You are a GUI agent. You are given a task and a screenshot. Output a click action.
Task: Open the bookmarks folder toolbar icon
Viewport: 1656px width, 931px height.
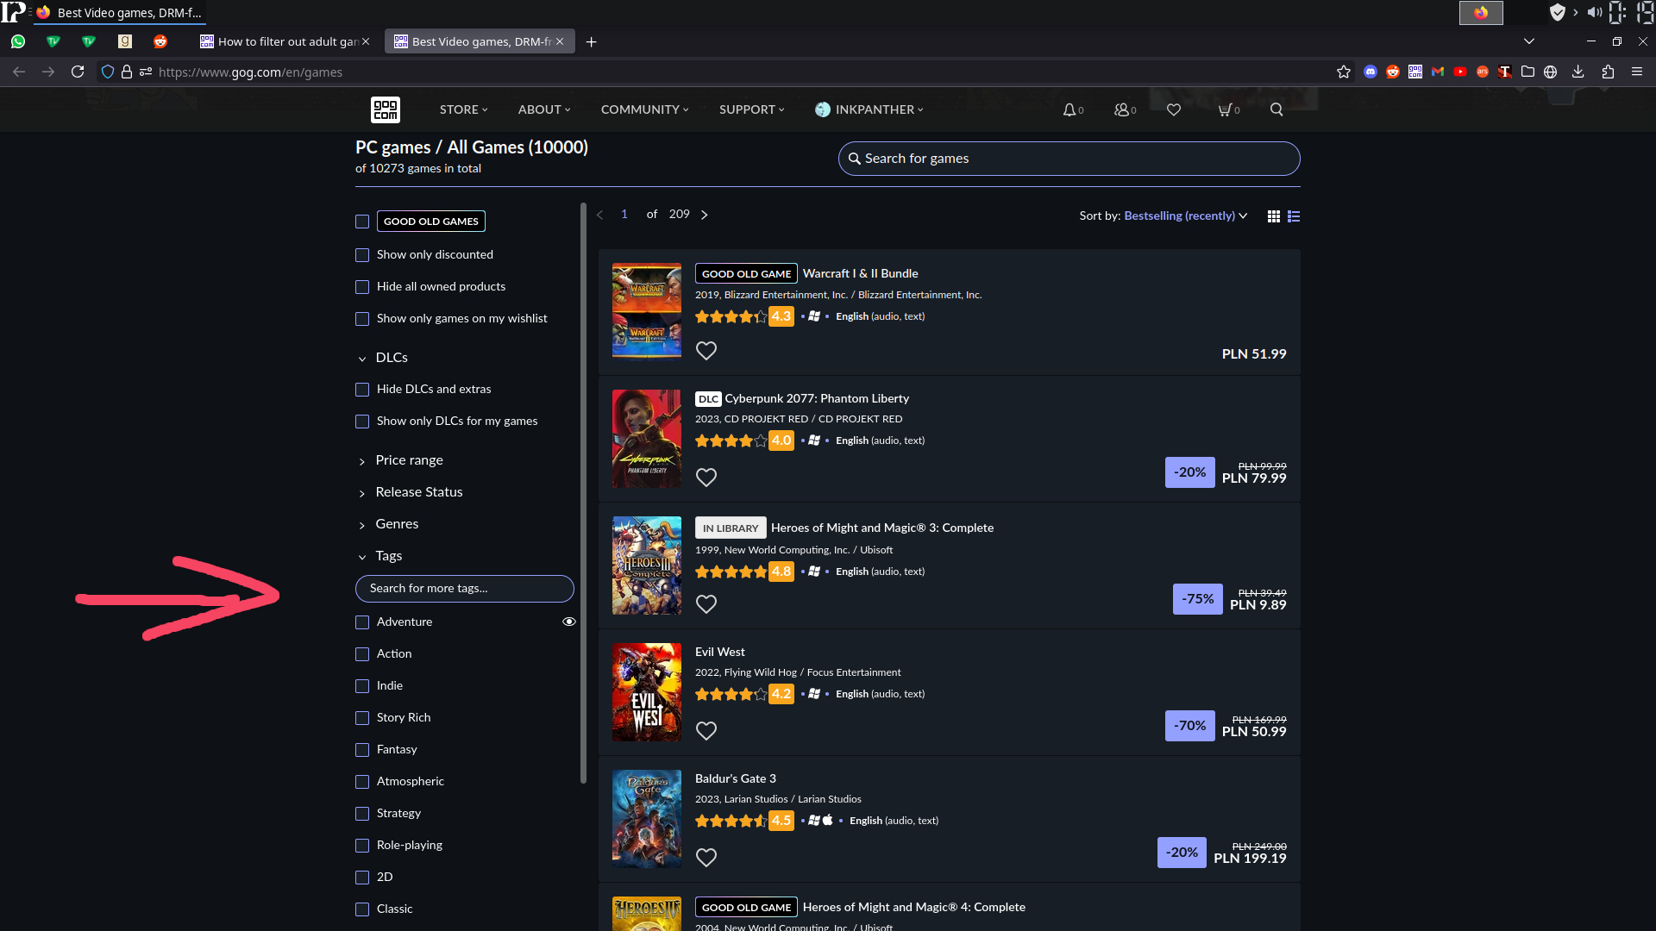point(1527,72)
